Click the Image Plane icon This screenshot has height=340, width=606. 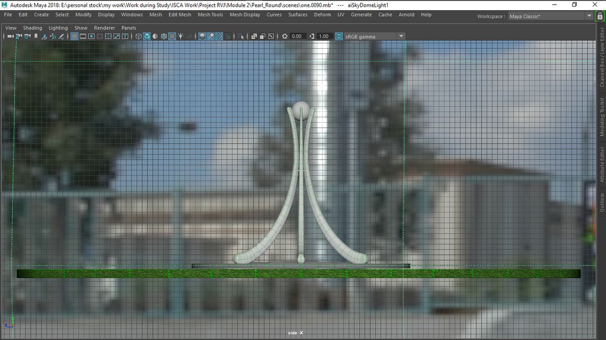point(44,36)
